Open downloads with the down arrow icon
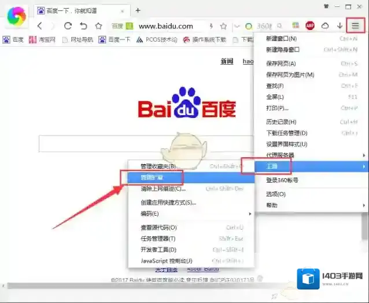 340,25
